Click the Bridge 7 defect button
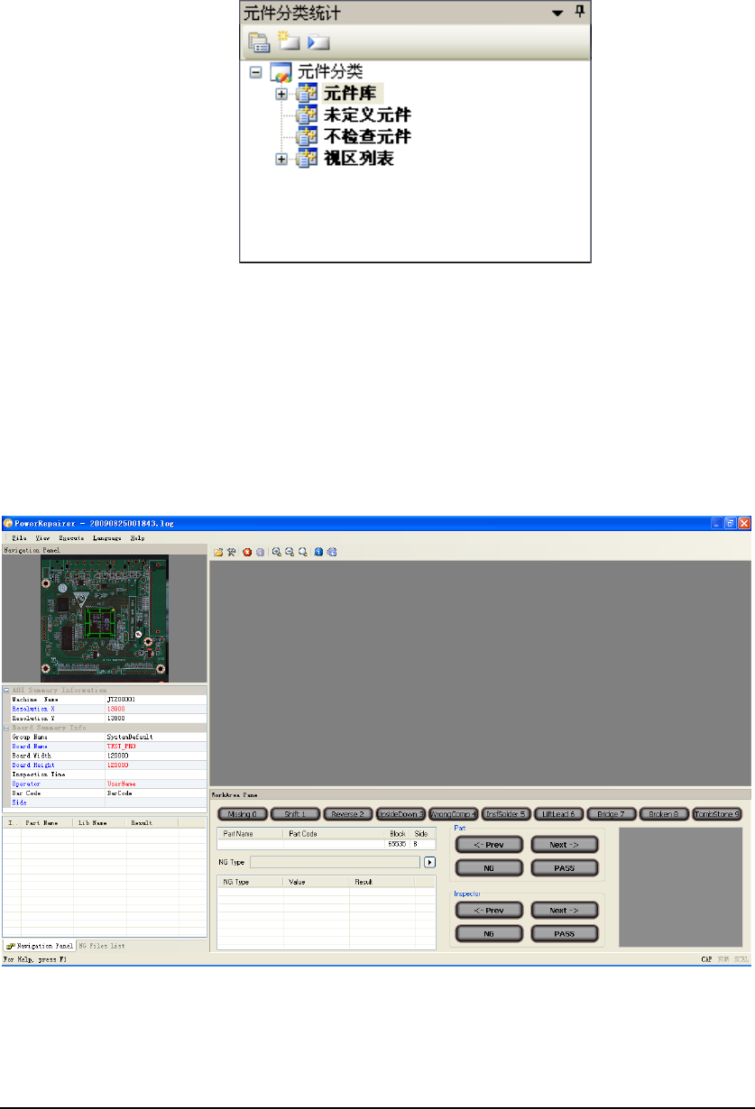Screen dimensions: 755x1109 tap(612, 813)
